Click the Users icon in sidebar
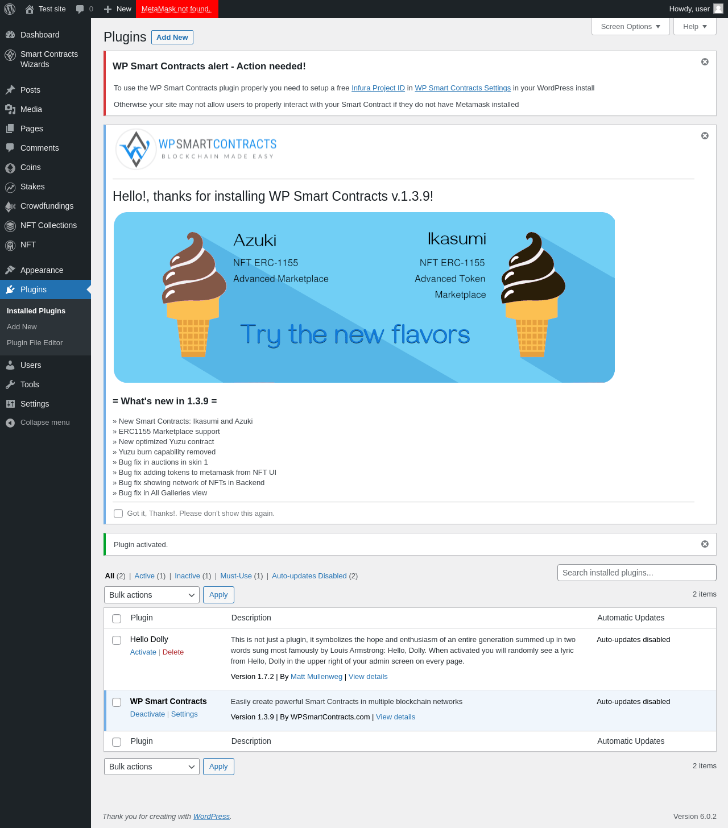This screenshot has height=828, width=728. pyautogui.click(x=10, y=365)
